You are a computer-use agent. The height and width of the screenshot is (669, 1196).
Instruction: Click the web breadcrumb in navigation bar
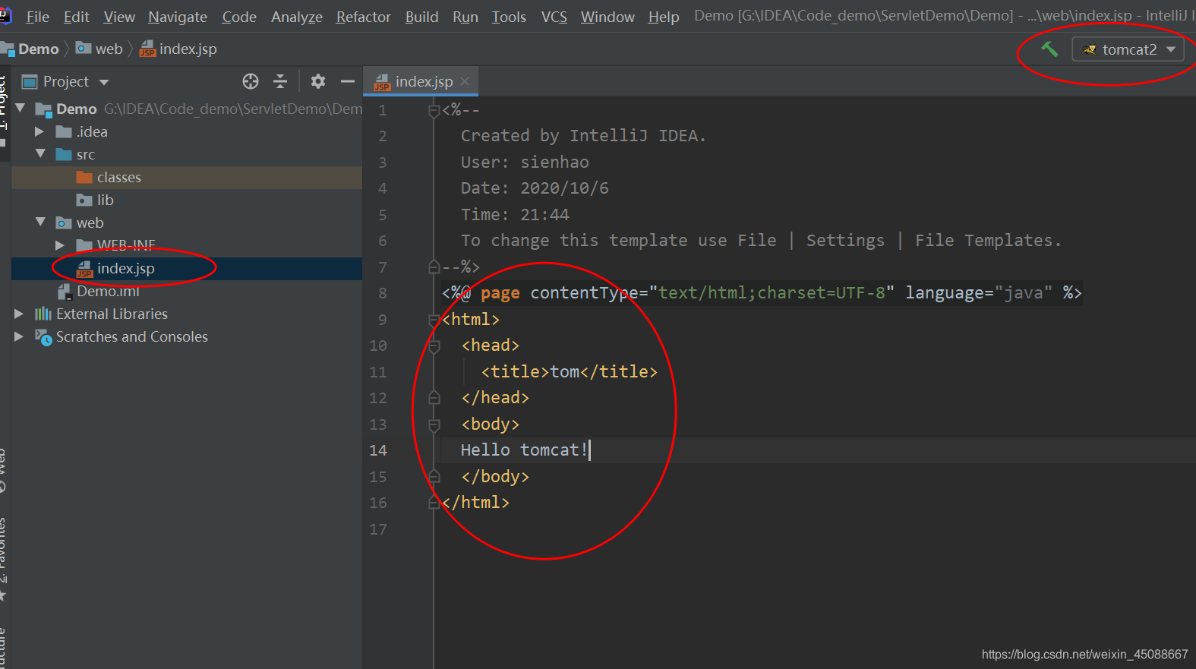pyautogui.click(x=99, y=49)
